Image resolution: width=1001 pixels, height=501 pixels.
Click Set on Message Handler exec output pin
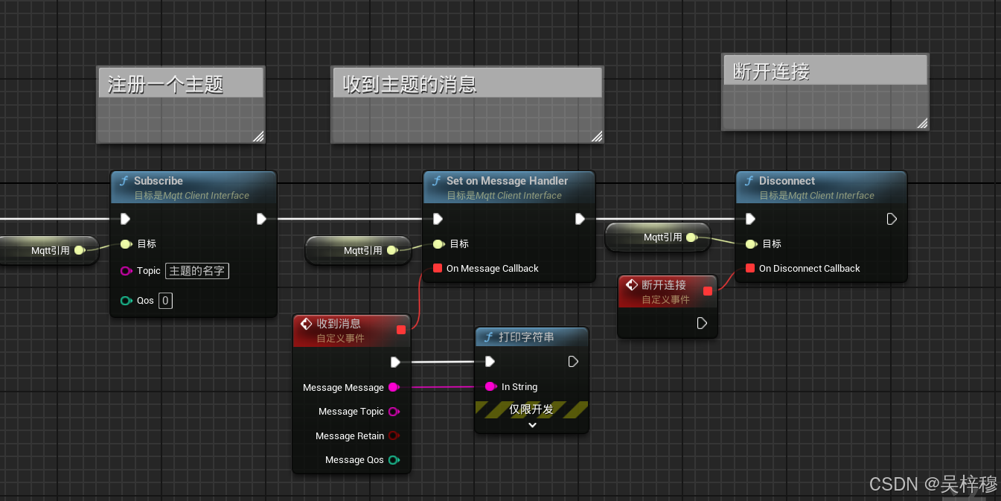pyautogui.click(x=580, y=219)
